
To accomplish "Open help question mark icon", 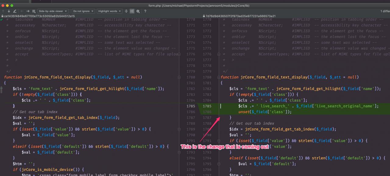I will [x=145, y=11].
